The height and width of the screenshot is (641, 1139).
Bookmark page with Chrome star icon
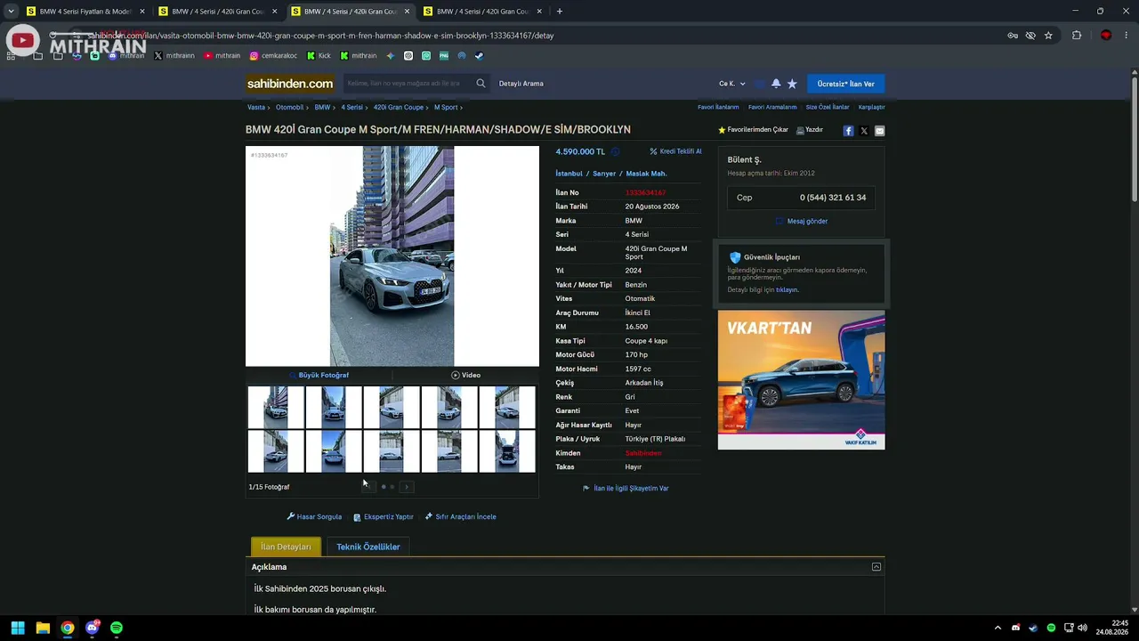pyautogui.click(x=1048, y=36)
